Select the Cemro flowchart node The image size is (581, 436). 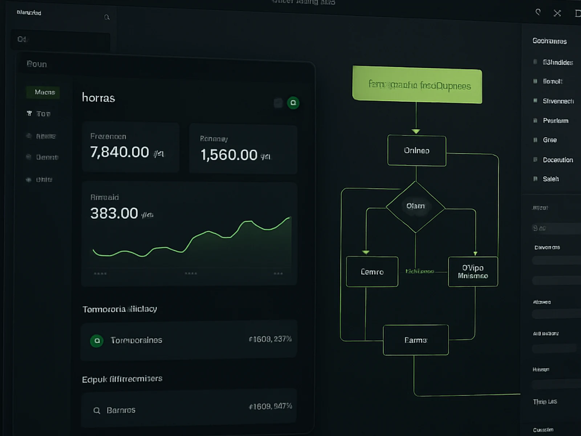[x=372, y=272]
